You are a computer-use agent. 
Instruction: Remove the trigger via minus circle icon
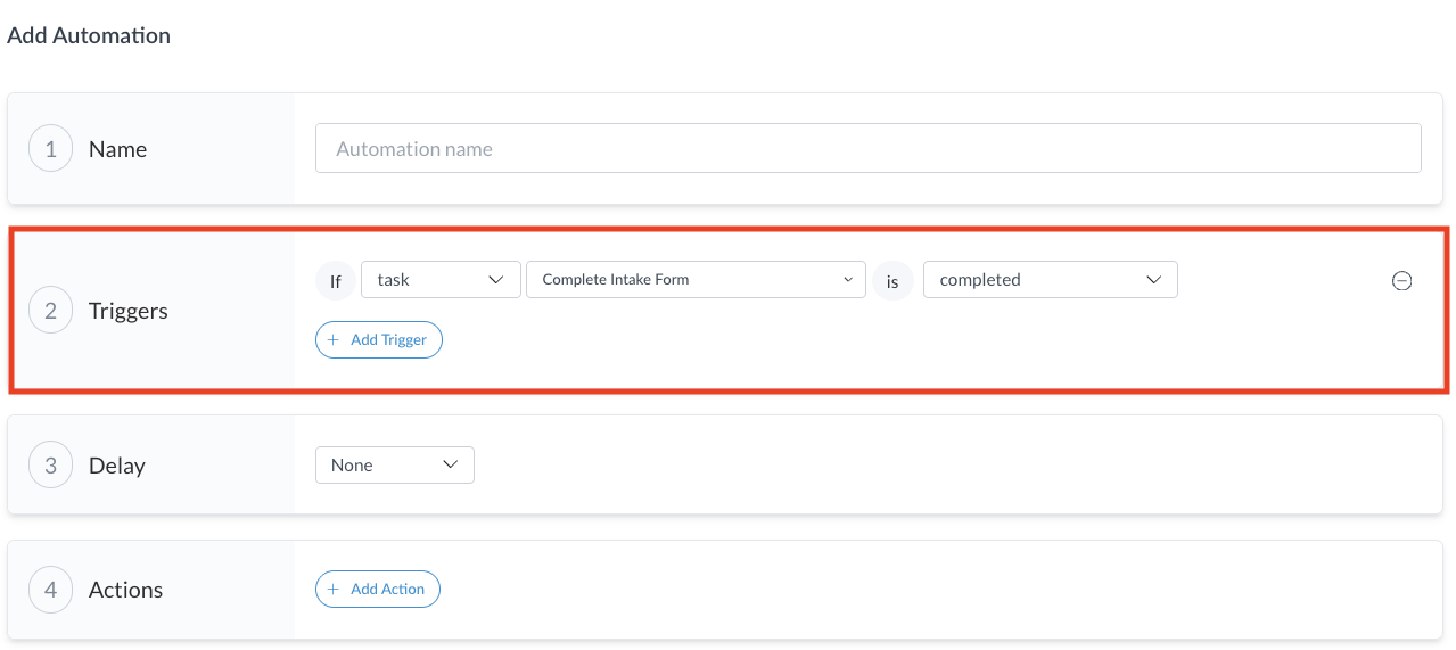coord(1401,281)
